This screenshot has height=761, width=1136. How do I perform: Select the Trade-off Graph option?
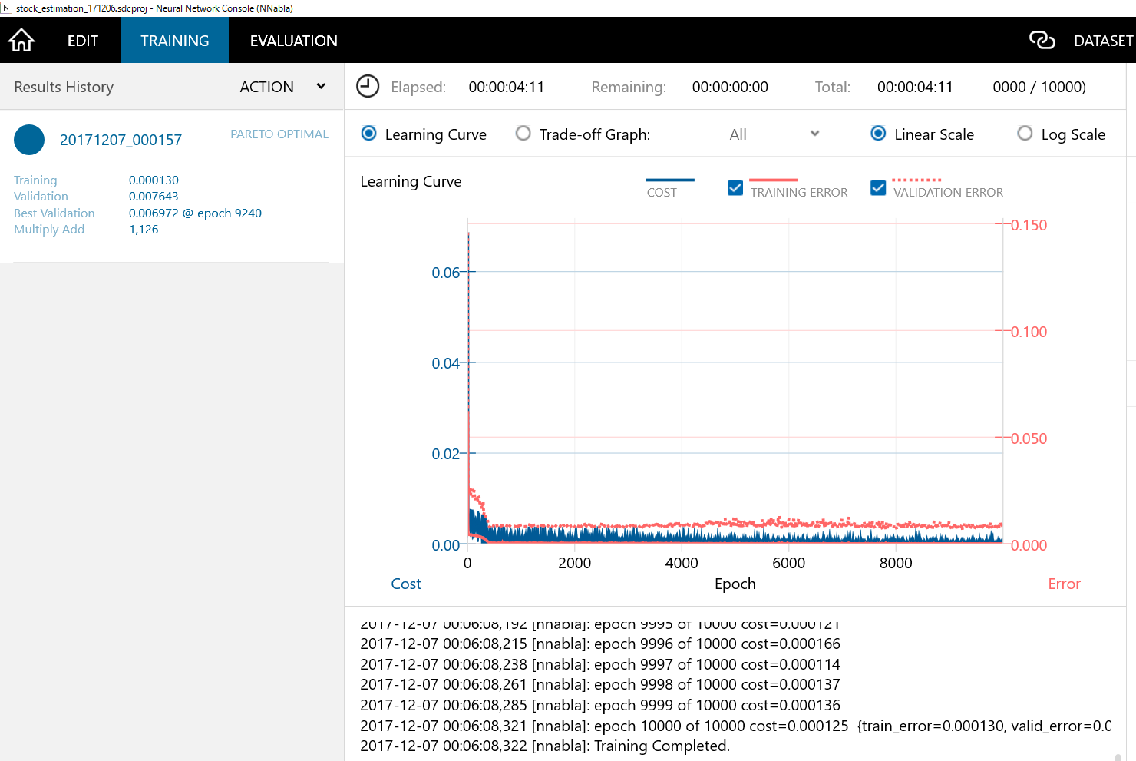pos(523,133)
